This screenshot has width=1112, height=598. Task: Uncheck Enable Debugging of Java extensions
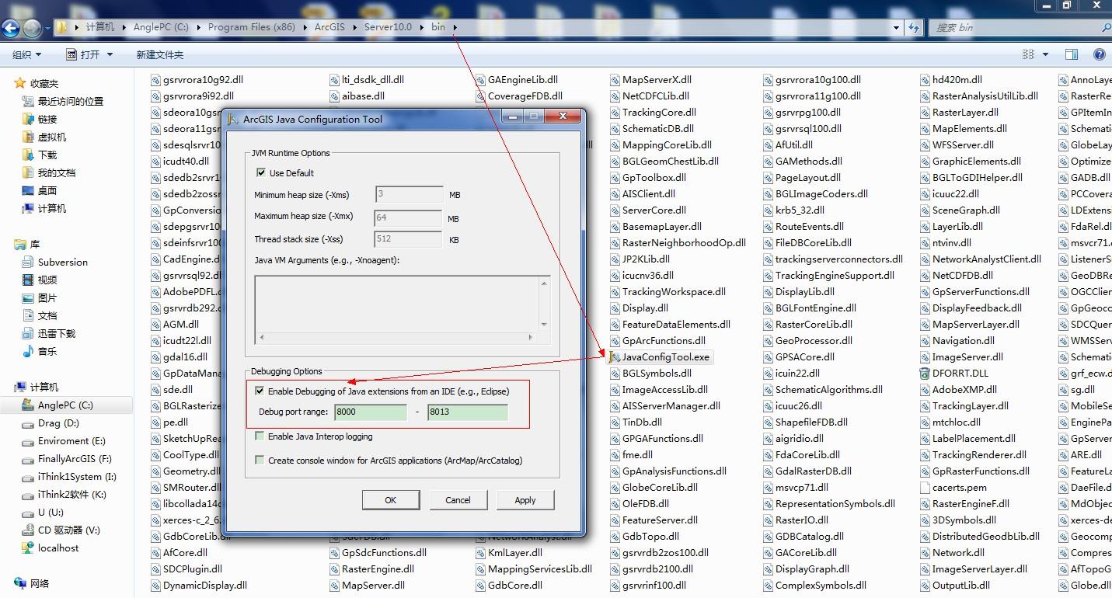[x=260, y=391]
